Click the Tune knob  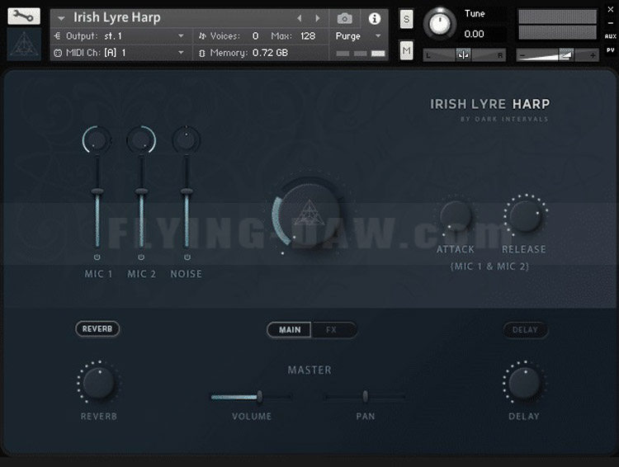tap(439, 24)
